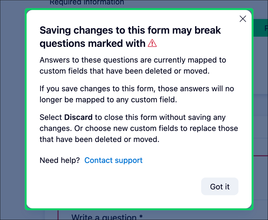Click the red warning triangle icon in the heading
268x220 pixels.
click(x=152, y=43)
